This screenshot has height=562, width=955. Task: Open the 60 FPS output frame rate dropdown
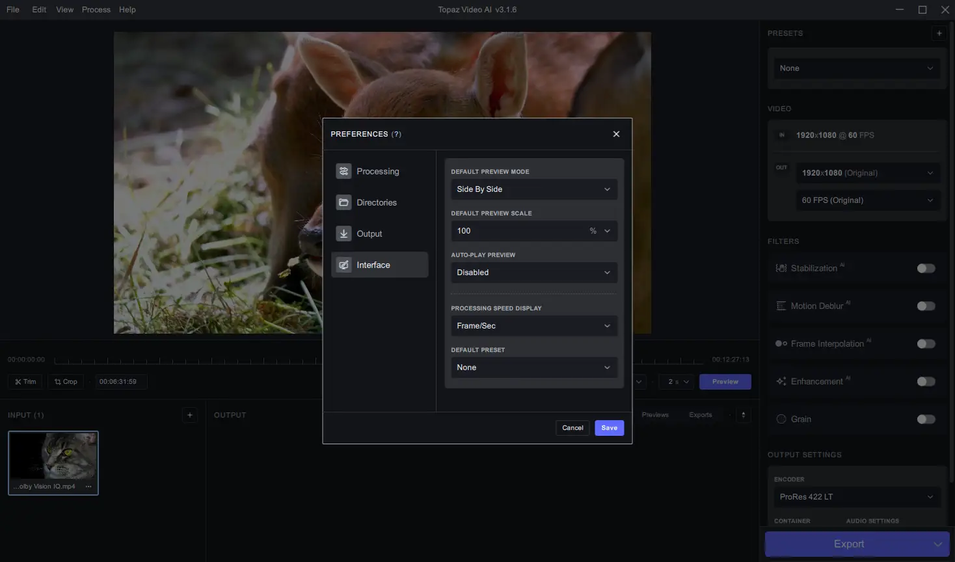[868, 200]
